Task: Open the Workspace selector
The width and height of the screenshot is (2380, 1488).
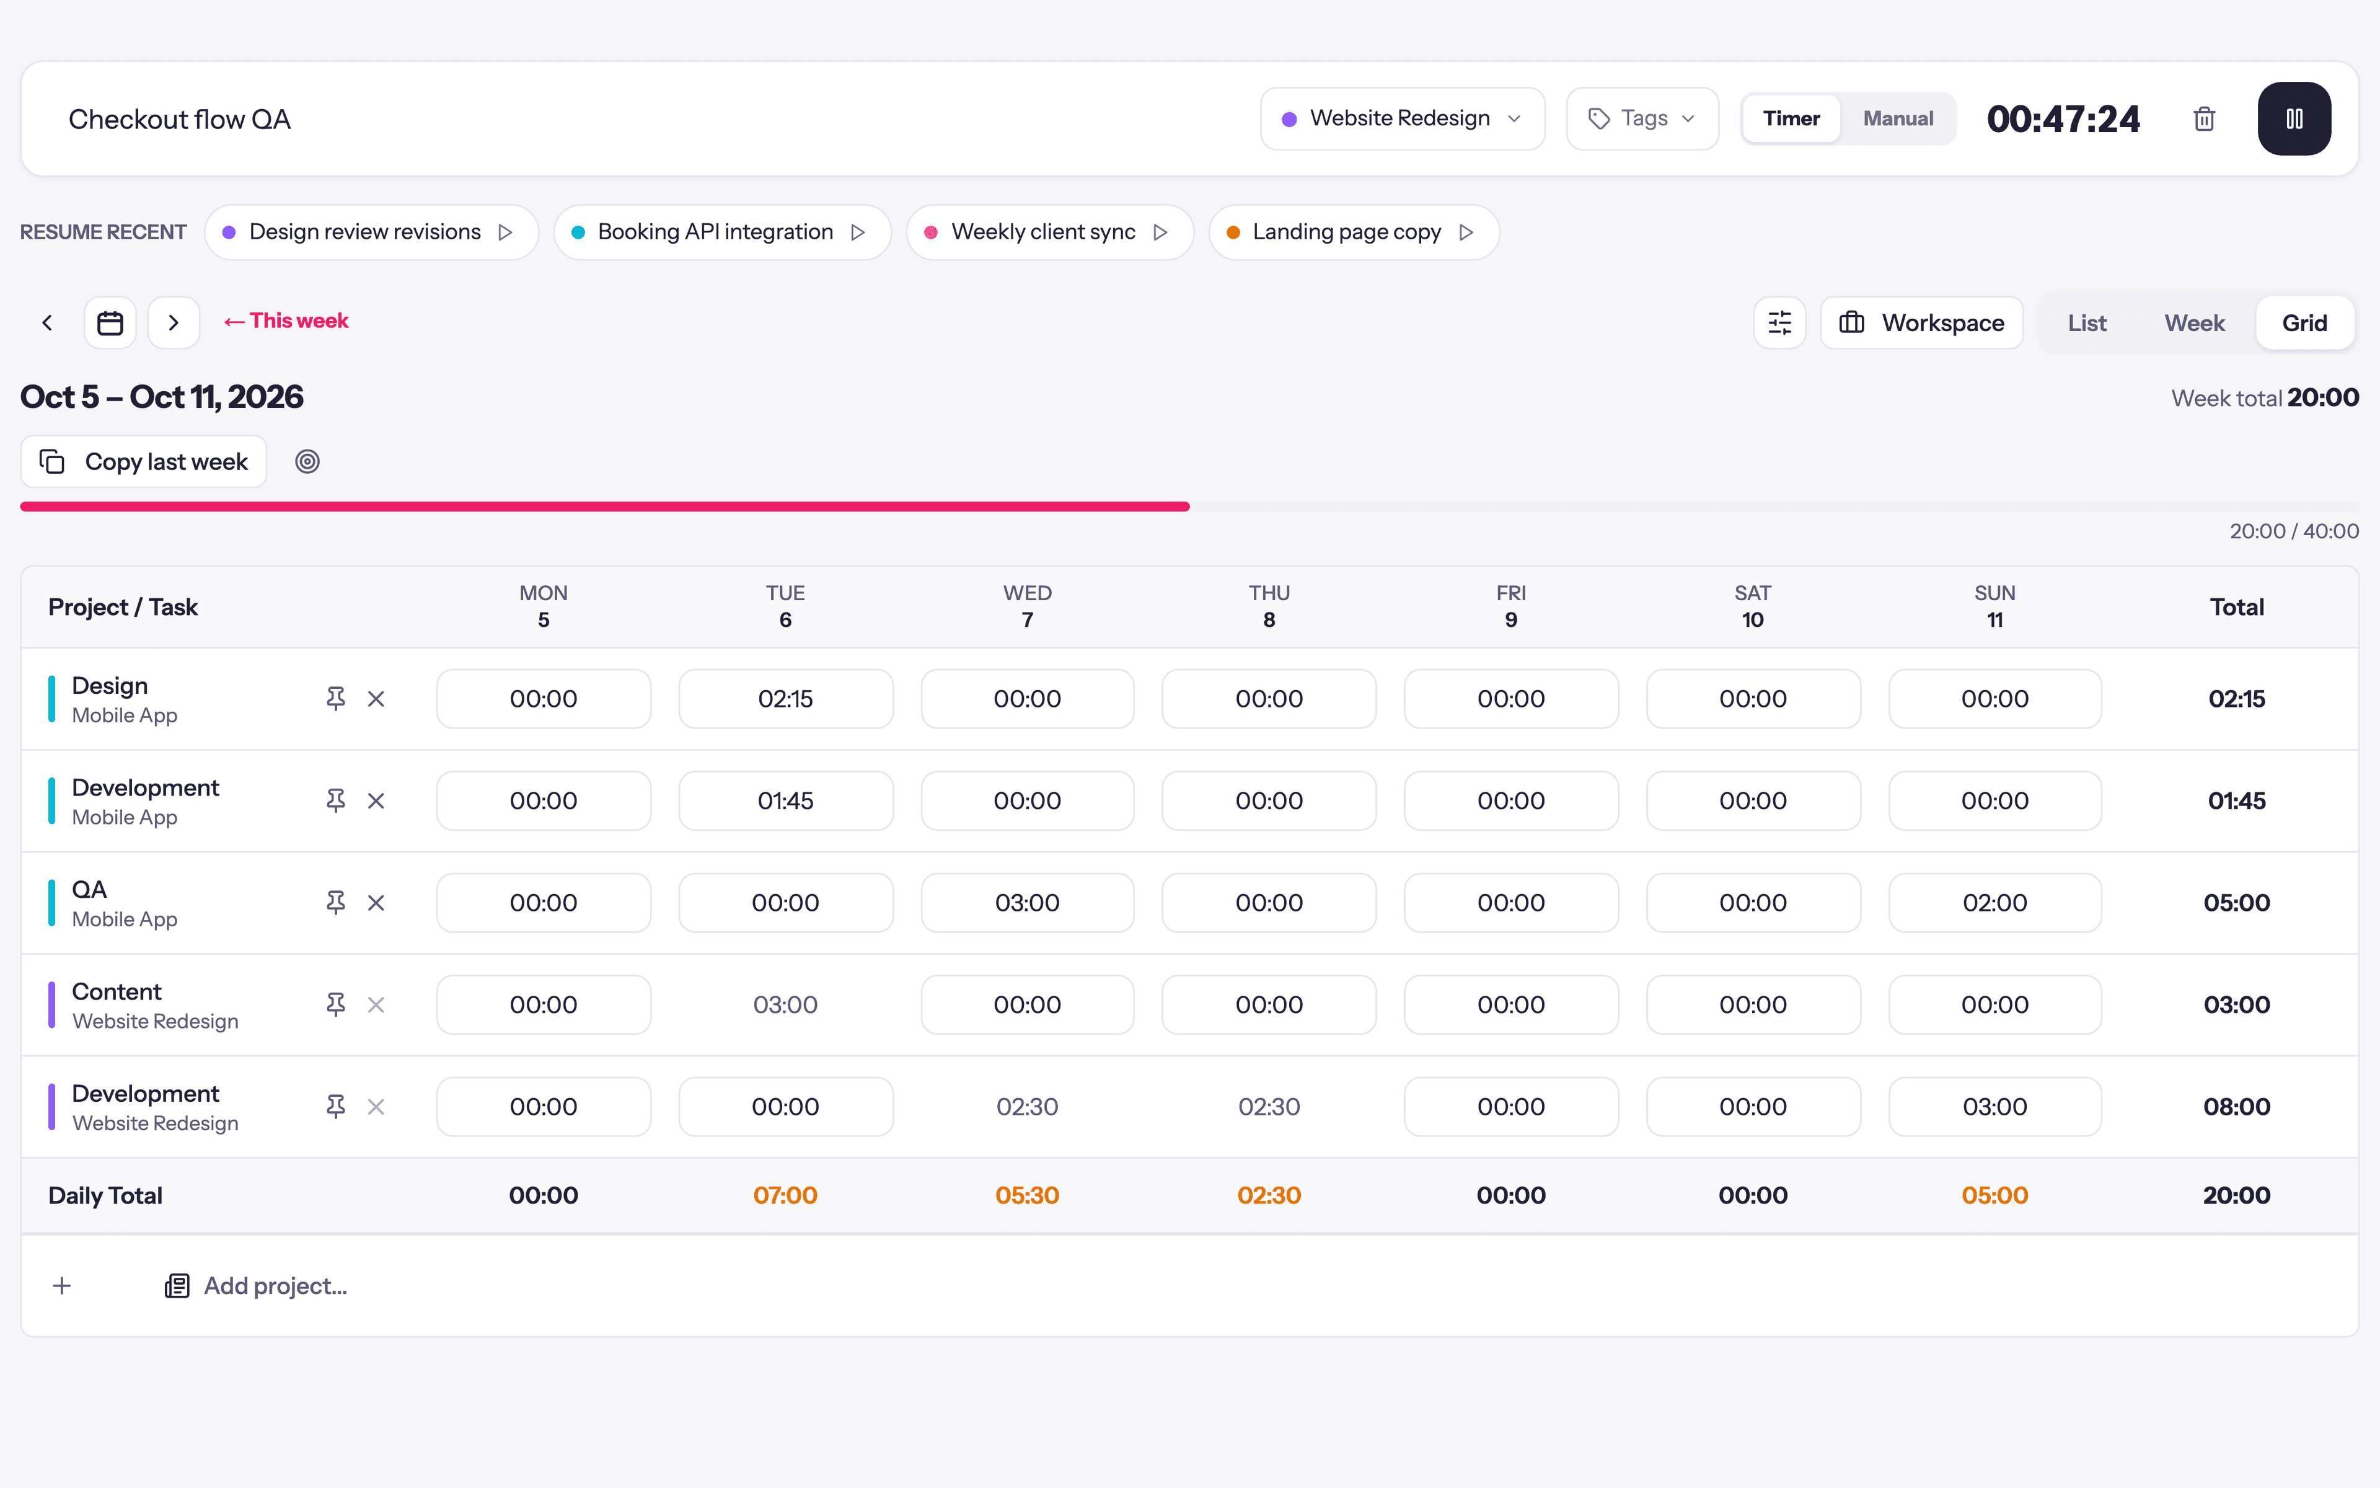Action: tap(1922, 323)
